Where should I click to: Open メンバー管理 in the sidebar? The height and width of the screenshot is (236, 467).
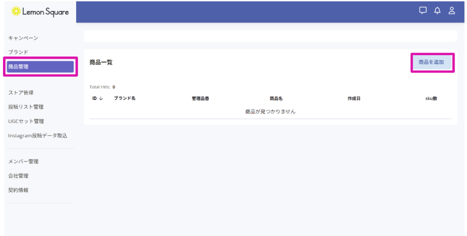coord(23,161)
